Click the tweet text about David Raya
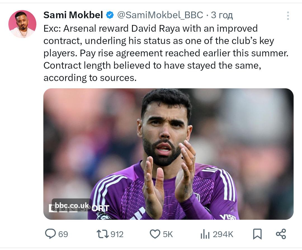 point(165,53)
